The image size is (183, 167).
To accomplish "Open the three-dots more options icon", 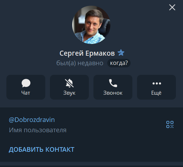I will pyautogui.click(x=156, y=83).
